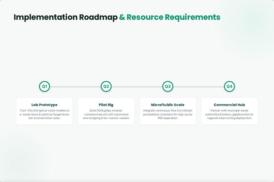Click the 'Build 500kg/day modular' description text
This screenshot has height=182, width=274.
click(x=106, y=114)
